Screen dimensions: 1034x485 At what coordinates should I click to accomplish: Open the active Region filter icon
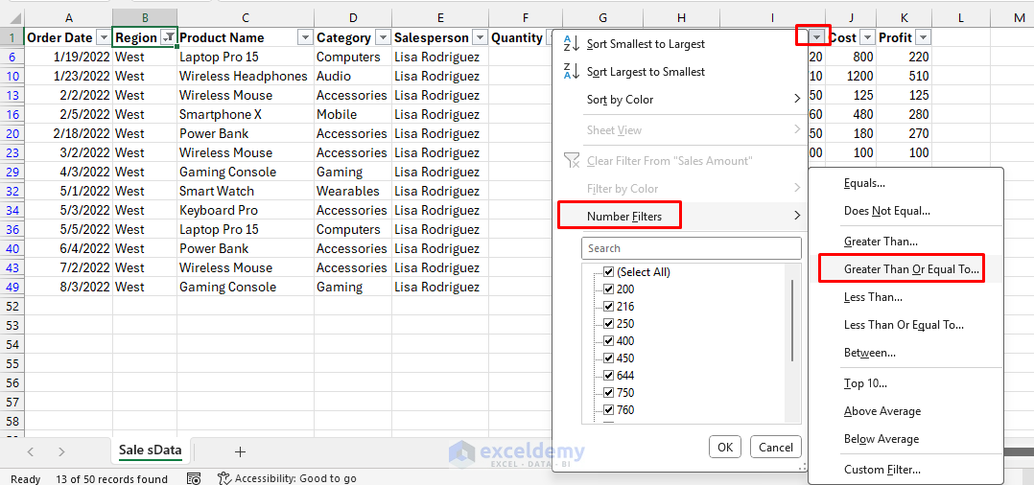pos(169,37)
